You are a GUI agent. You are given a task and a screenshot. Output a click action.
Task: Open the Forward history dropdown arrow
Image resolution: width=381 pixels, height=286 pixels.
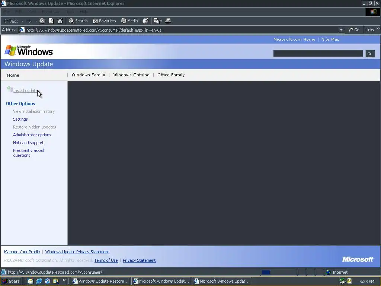point(36,21)
